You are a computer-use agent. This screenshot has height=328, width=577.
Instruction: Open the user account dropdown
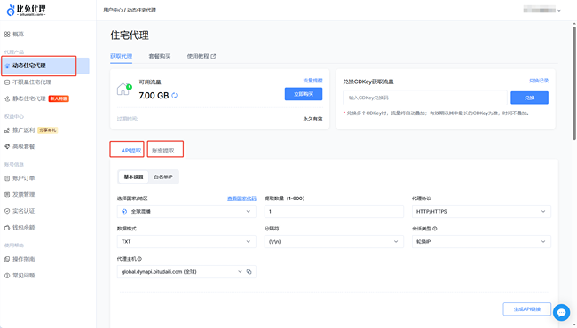pyautogui.click(x=542, y=10)
